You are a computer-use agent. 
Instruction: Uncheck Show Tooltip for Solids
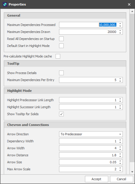[61, 114]
